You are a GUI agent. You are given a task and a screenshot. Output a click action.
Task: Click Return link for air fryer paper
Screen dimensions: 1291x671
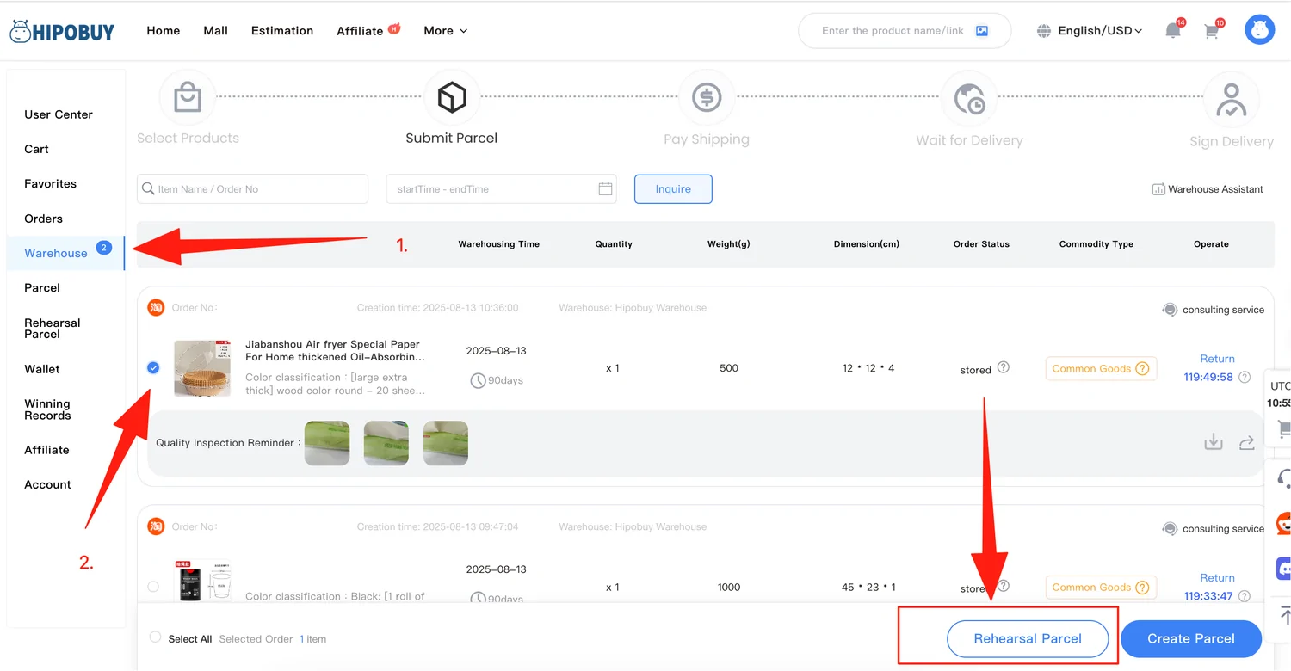pyautogui.click(x=1217, y=359)
